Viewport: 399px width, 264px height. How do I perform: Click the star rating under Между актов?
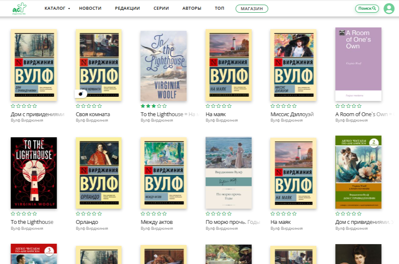point(154,214)
